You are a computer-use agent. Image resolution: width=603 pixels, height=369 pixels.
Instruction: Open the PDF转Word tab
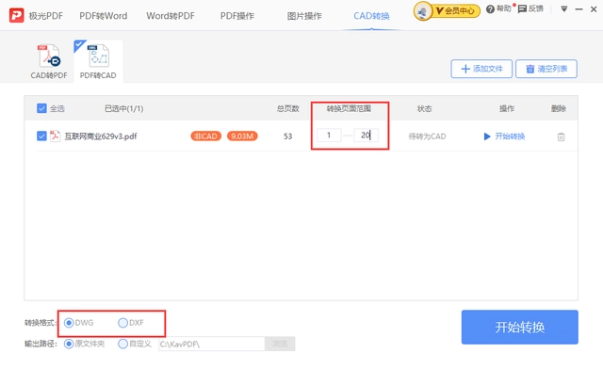pos(103,16)
